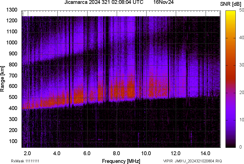Click the 'VIPIR' footer label
244x164 pixels.
(x=168, y=161)
